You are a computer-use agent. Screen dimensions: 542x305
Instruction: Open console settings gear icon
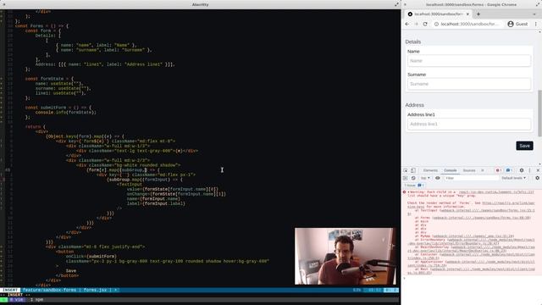click(x=537, y=178)
